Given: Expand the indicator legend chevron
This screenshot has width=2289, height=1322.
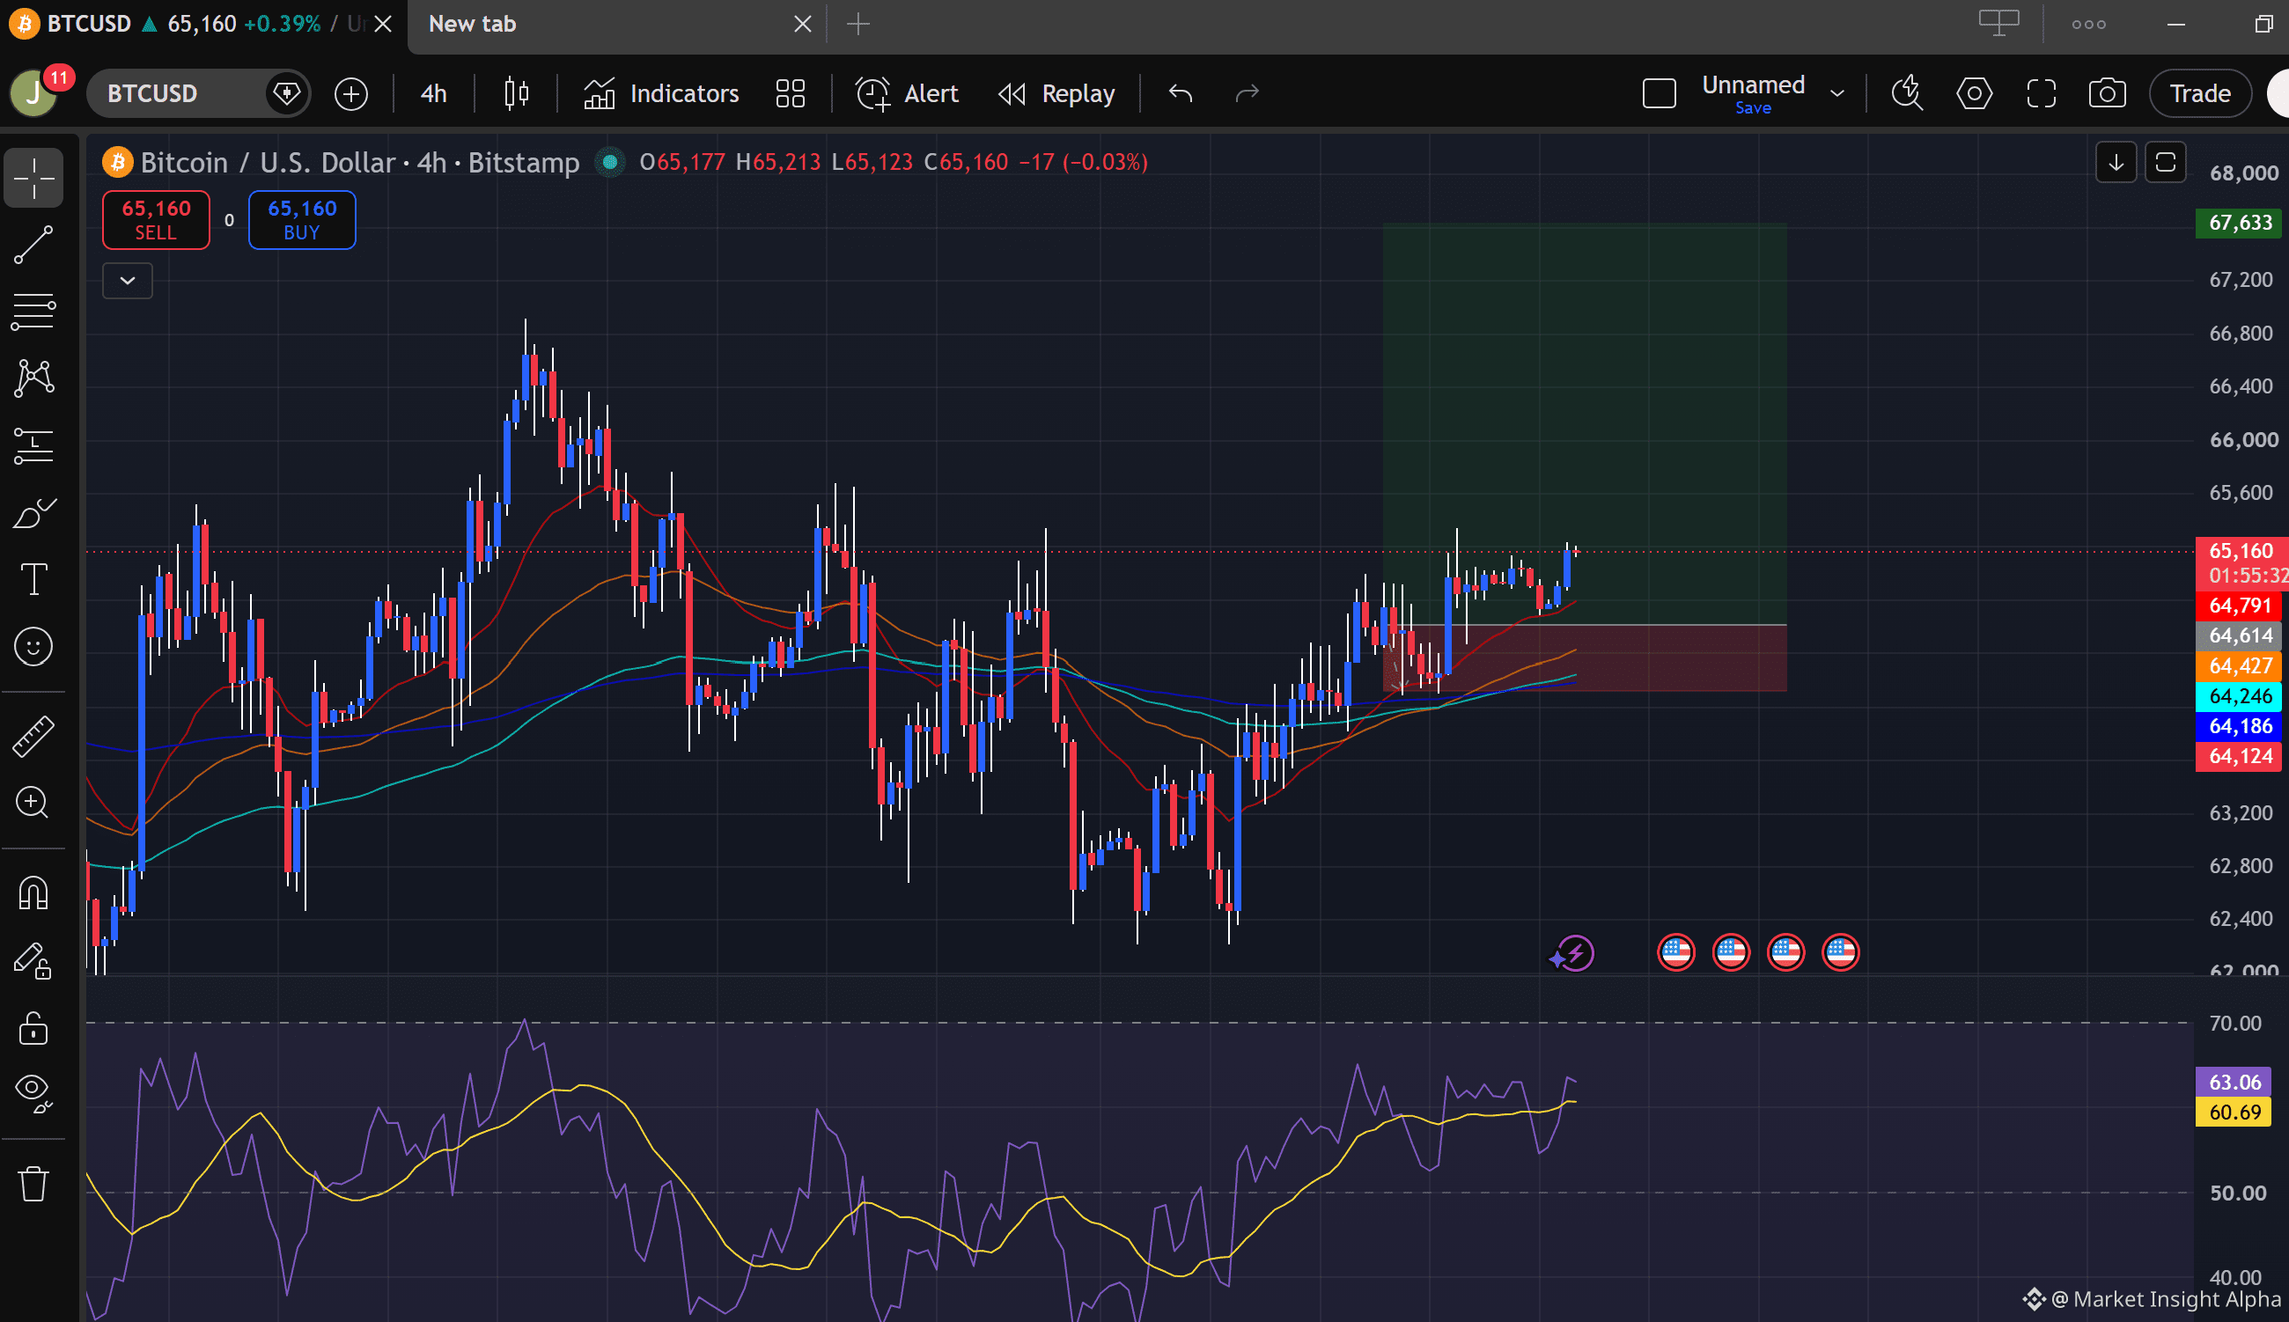Looking at the screenshot, I should (x=127, y=281).
